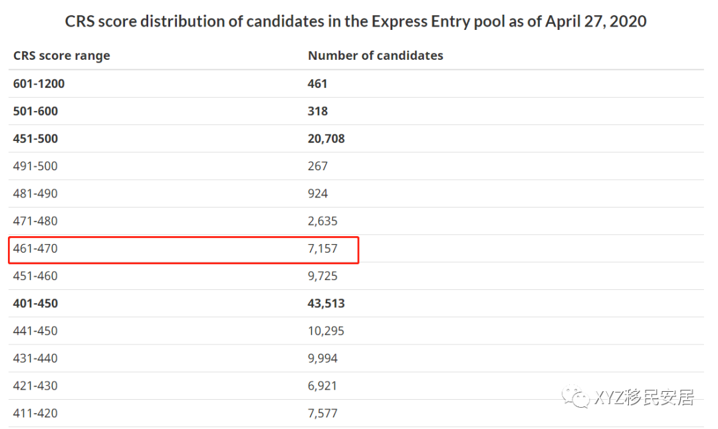The height and width of the screenshot is (429, 718).
Task: Click the highlighted value 7,157
Action: [x=323, y=249]
